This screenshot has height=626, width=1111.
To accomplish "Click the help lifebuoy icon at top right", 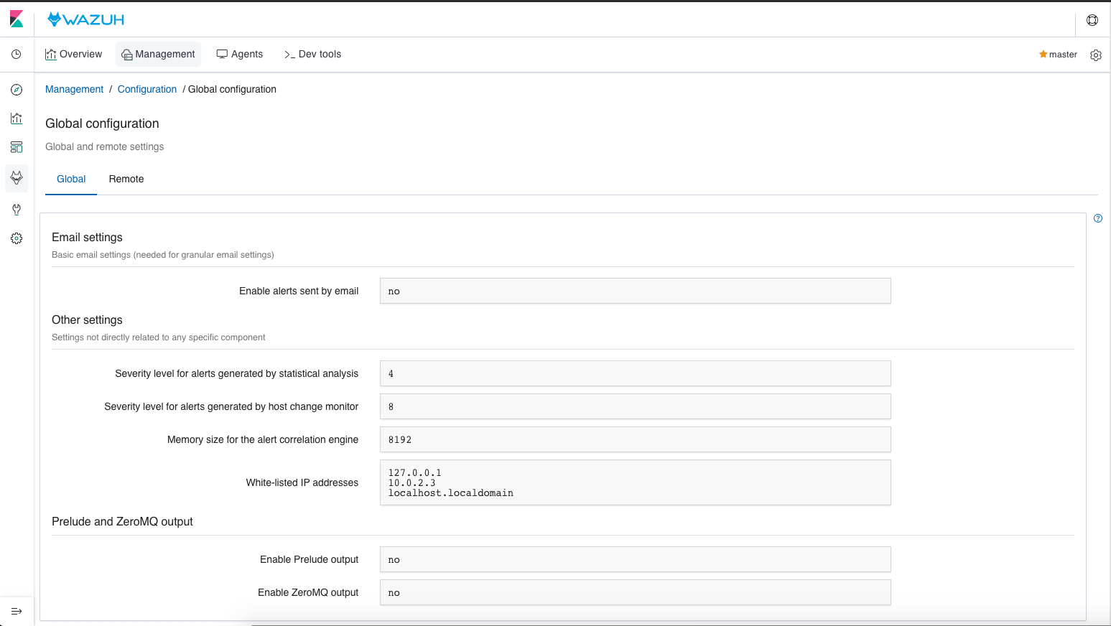I will tap(1092, 19).
